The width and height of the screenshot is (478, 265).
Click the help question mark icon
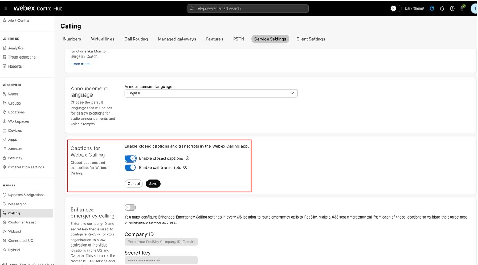452,8
